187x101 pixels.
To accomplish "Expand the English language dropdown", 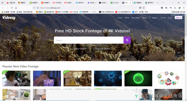I will pyautogui.click(x=155, y=18).
